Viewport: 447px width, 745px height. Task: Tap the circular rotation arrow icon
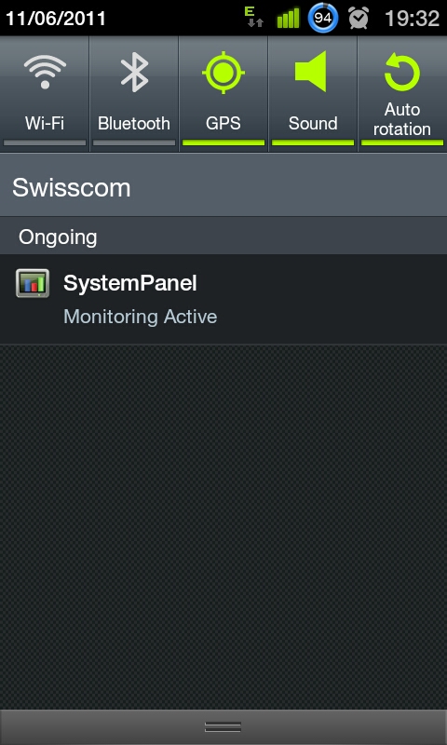point(402,72)
